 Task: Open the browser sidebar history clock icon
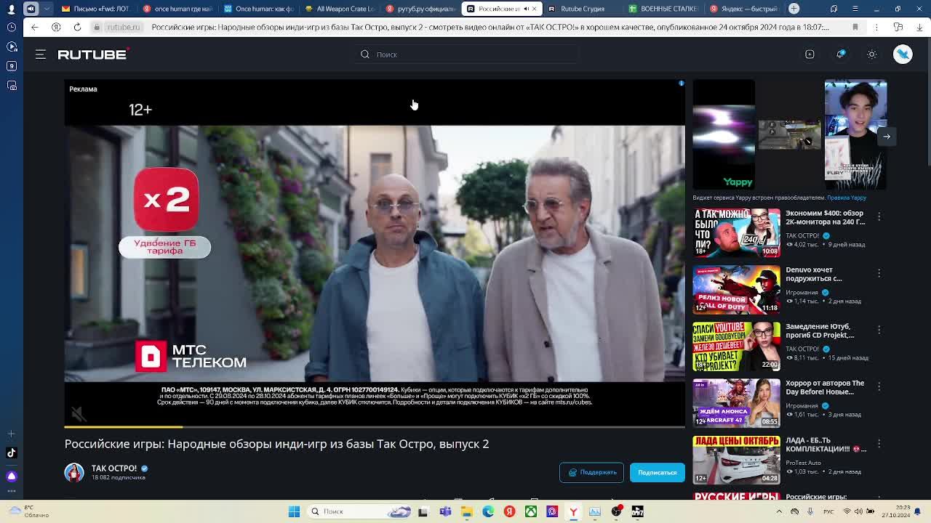[x=11, y=27]
